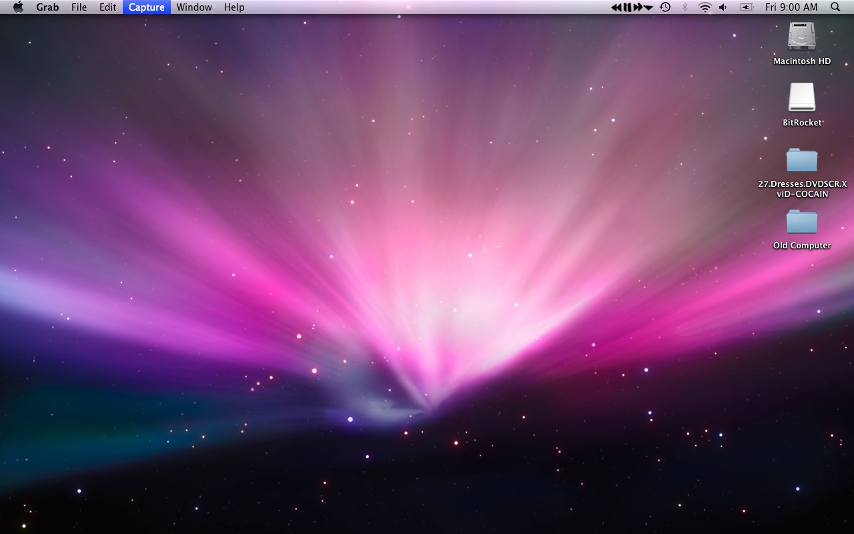Pause playback using the iTunes pause control
Viewport: 854px width, 534px height.
(x=628, y=7)
